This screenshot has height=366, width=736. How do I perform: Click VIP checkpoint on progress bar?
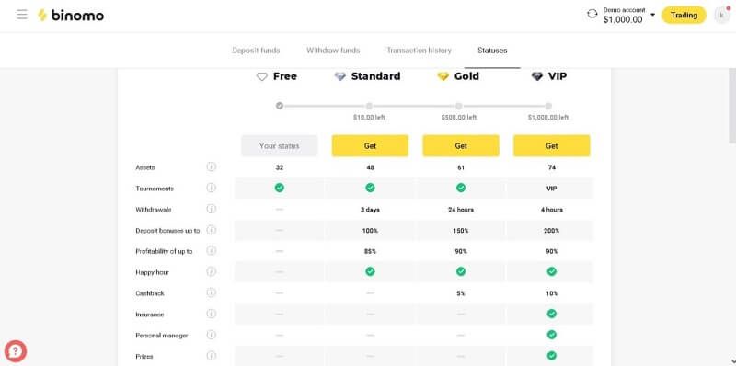pyautogui.click(x=548, y=106)
